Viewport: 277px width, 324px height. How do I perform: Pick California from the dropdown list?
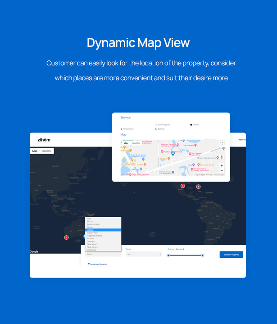(x=92, y=250)
